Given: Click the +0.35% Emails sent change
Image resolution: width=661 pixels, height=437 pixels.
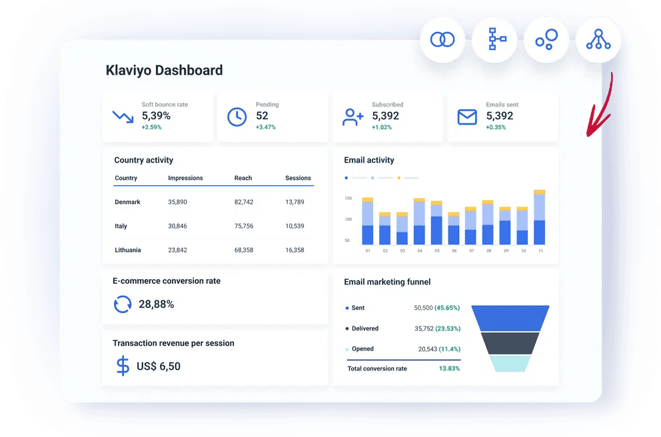Looking at the screenshot, I should coord(496,127).
